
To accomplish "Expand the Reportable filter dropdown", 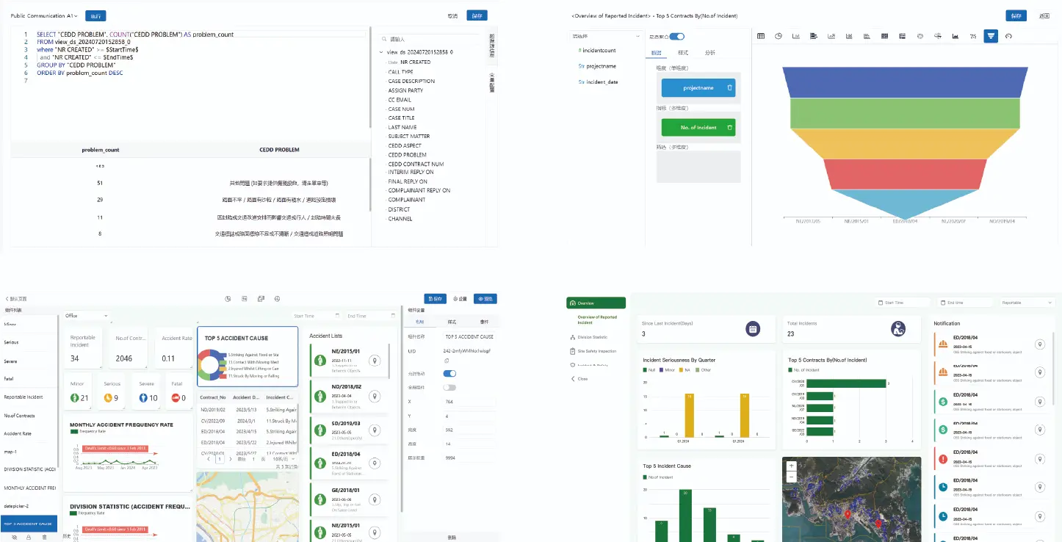I will [x=1027, y=303].
